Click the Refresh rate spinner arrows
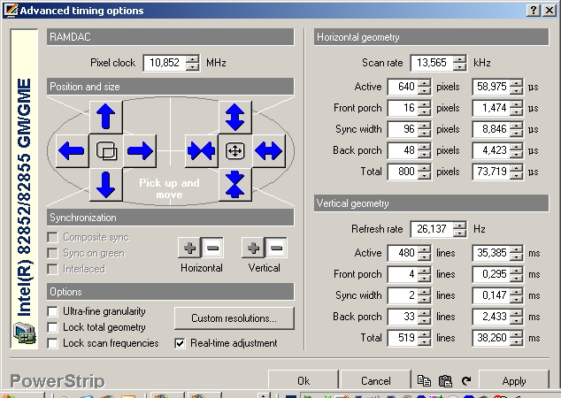The width and height of the screenshot is (561, 398). (459, 229)
